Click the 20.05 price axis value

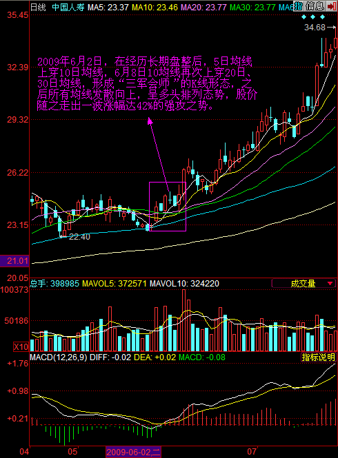coord(18,278)
